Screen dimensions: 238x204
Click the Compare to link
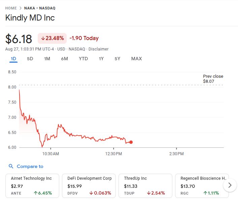click(30, 166)
